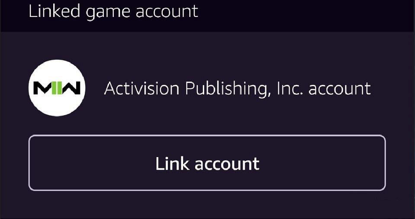Viewport: 415px width, 219px height.
Task: Select the "Activision Publishing, Inc. account" text
Action: pos(237,89)
